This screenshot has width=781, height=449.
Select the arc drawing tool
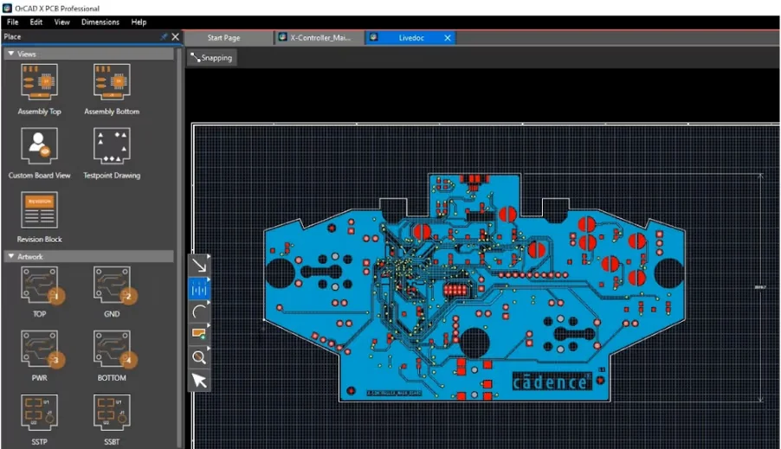(x=199, y=311)
